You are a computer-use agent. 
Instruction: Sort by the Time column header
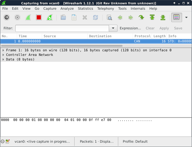[30, 36]
